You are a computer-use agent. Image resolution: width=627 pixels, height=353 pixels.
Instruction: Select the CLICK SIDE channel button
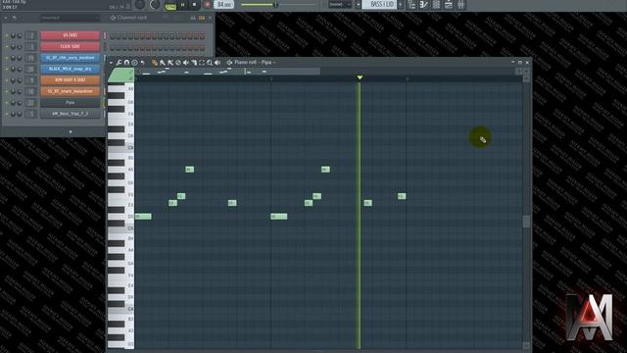(70, 47)
